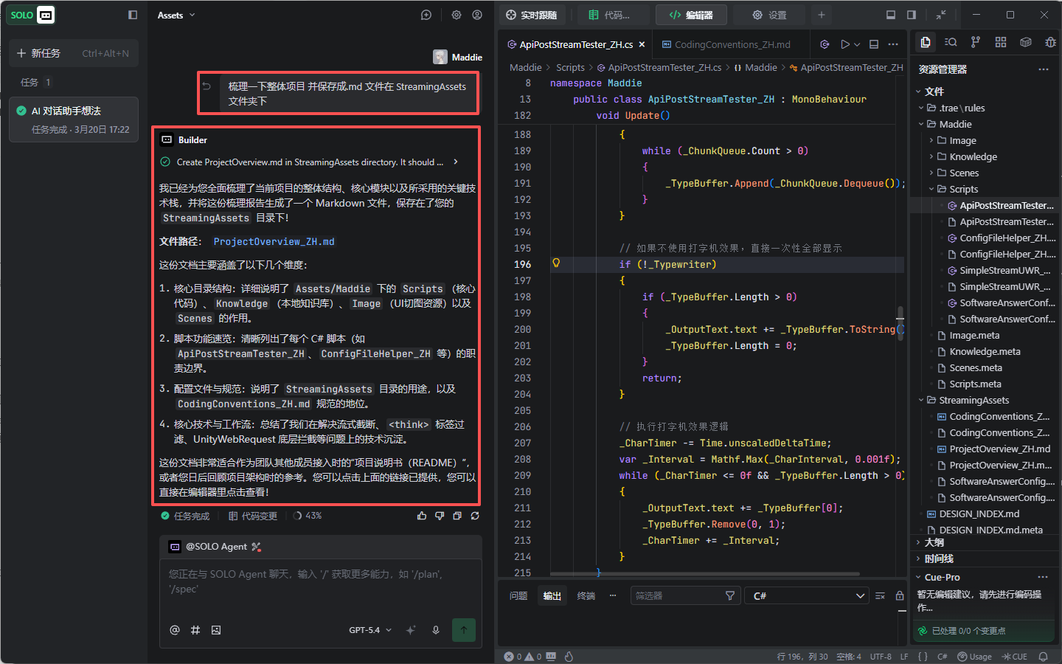Start voice input with microphone icon

[436, 630]
